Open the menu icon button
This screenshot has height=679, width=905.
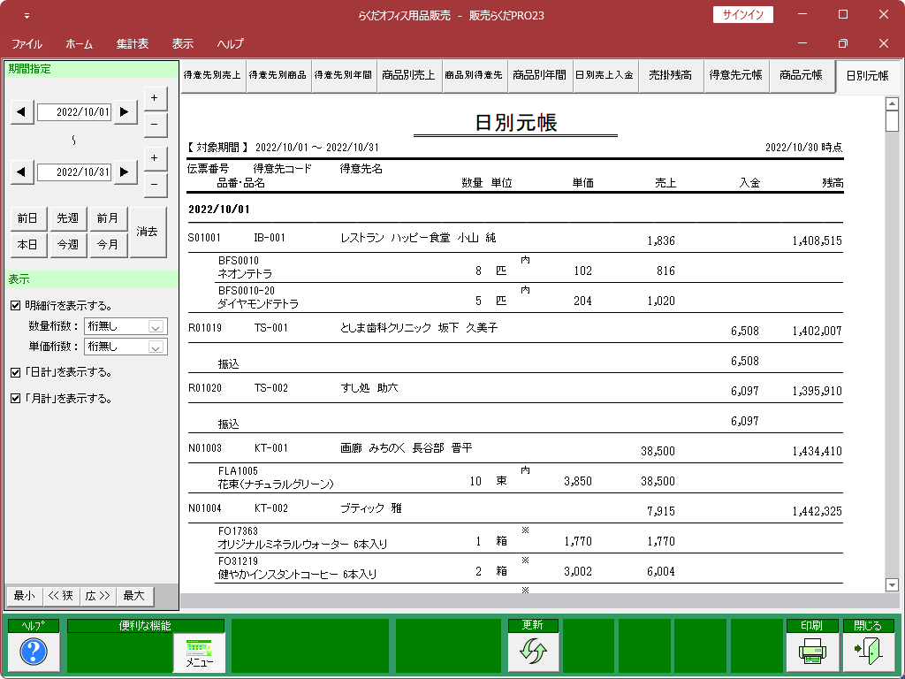coord(199,652)
